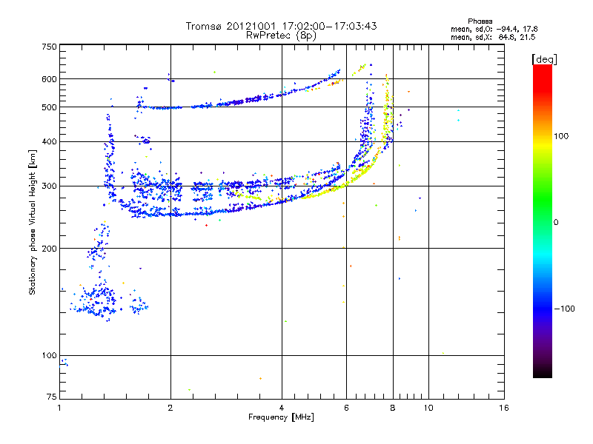
Task: Click the x-axis '4' tick label
Action: tap(282, 408)
